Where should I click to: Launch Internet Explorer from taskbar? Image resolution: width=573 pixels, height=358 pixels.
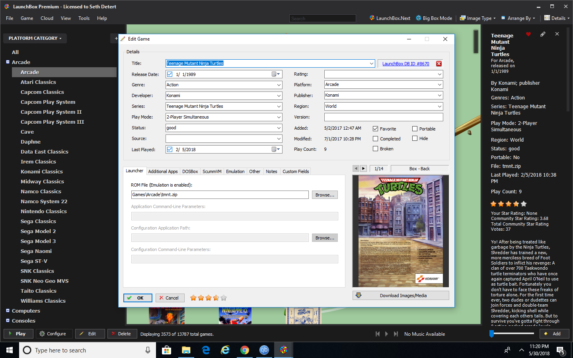[225, 350]
